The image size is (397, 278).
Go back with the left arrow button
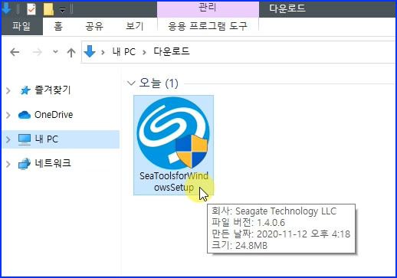(15, 52)
